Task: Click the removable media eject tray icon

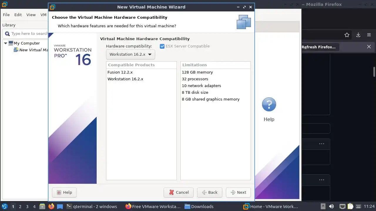Action: coord(323,206)
